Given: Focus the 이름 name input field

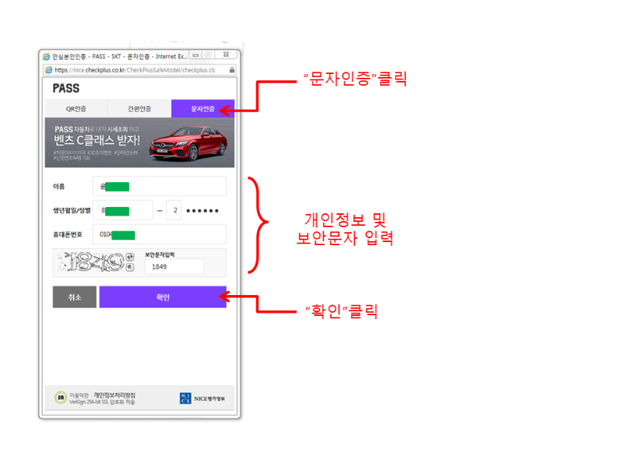Looking at the screenshot, I should [160, 186].
